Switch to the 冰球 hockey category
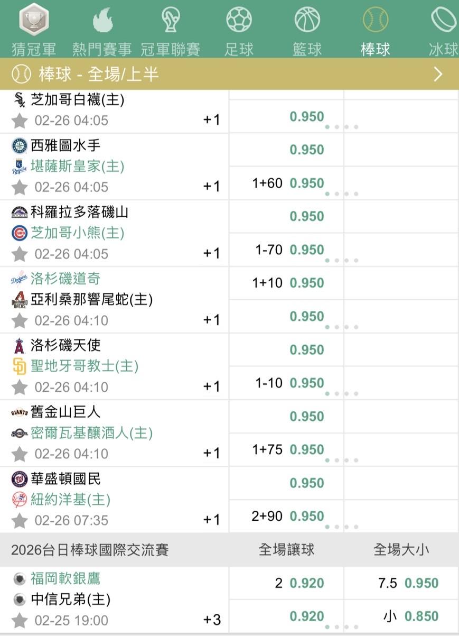Viewport: 459px width, 636px height. [x=444, y=20]
